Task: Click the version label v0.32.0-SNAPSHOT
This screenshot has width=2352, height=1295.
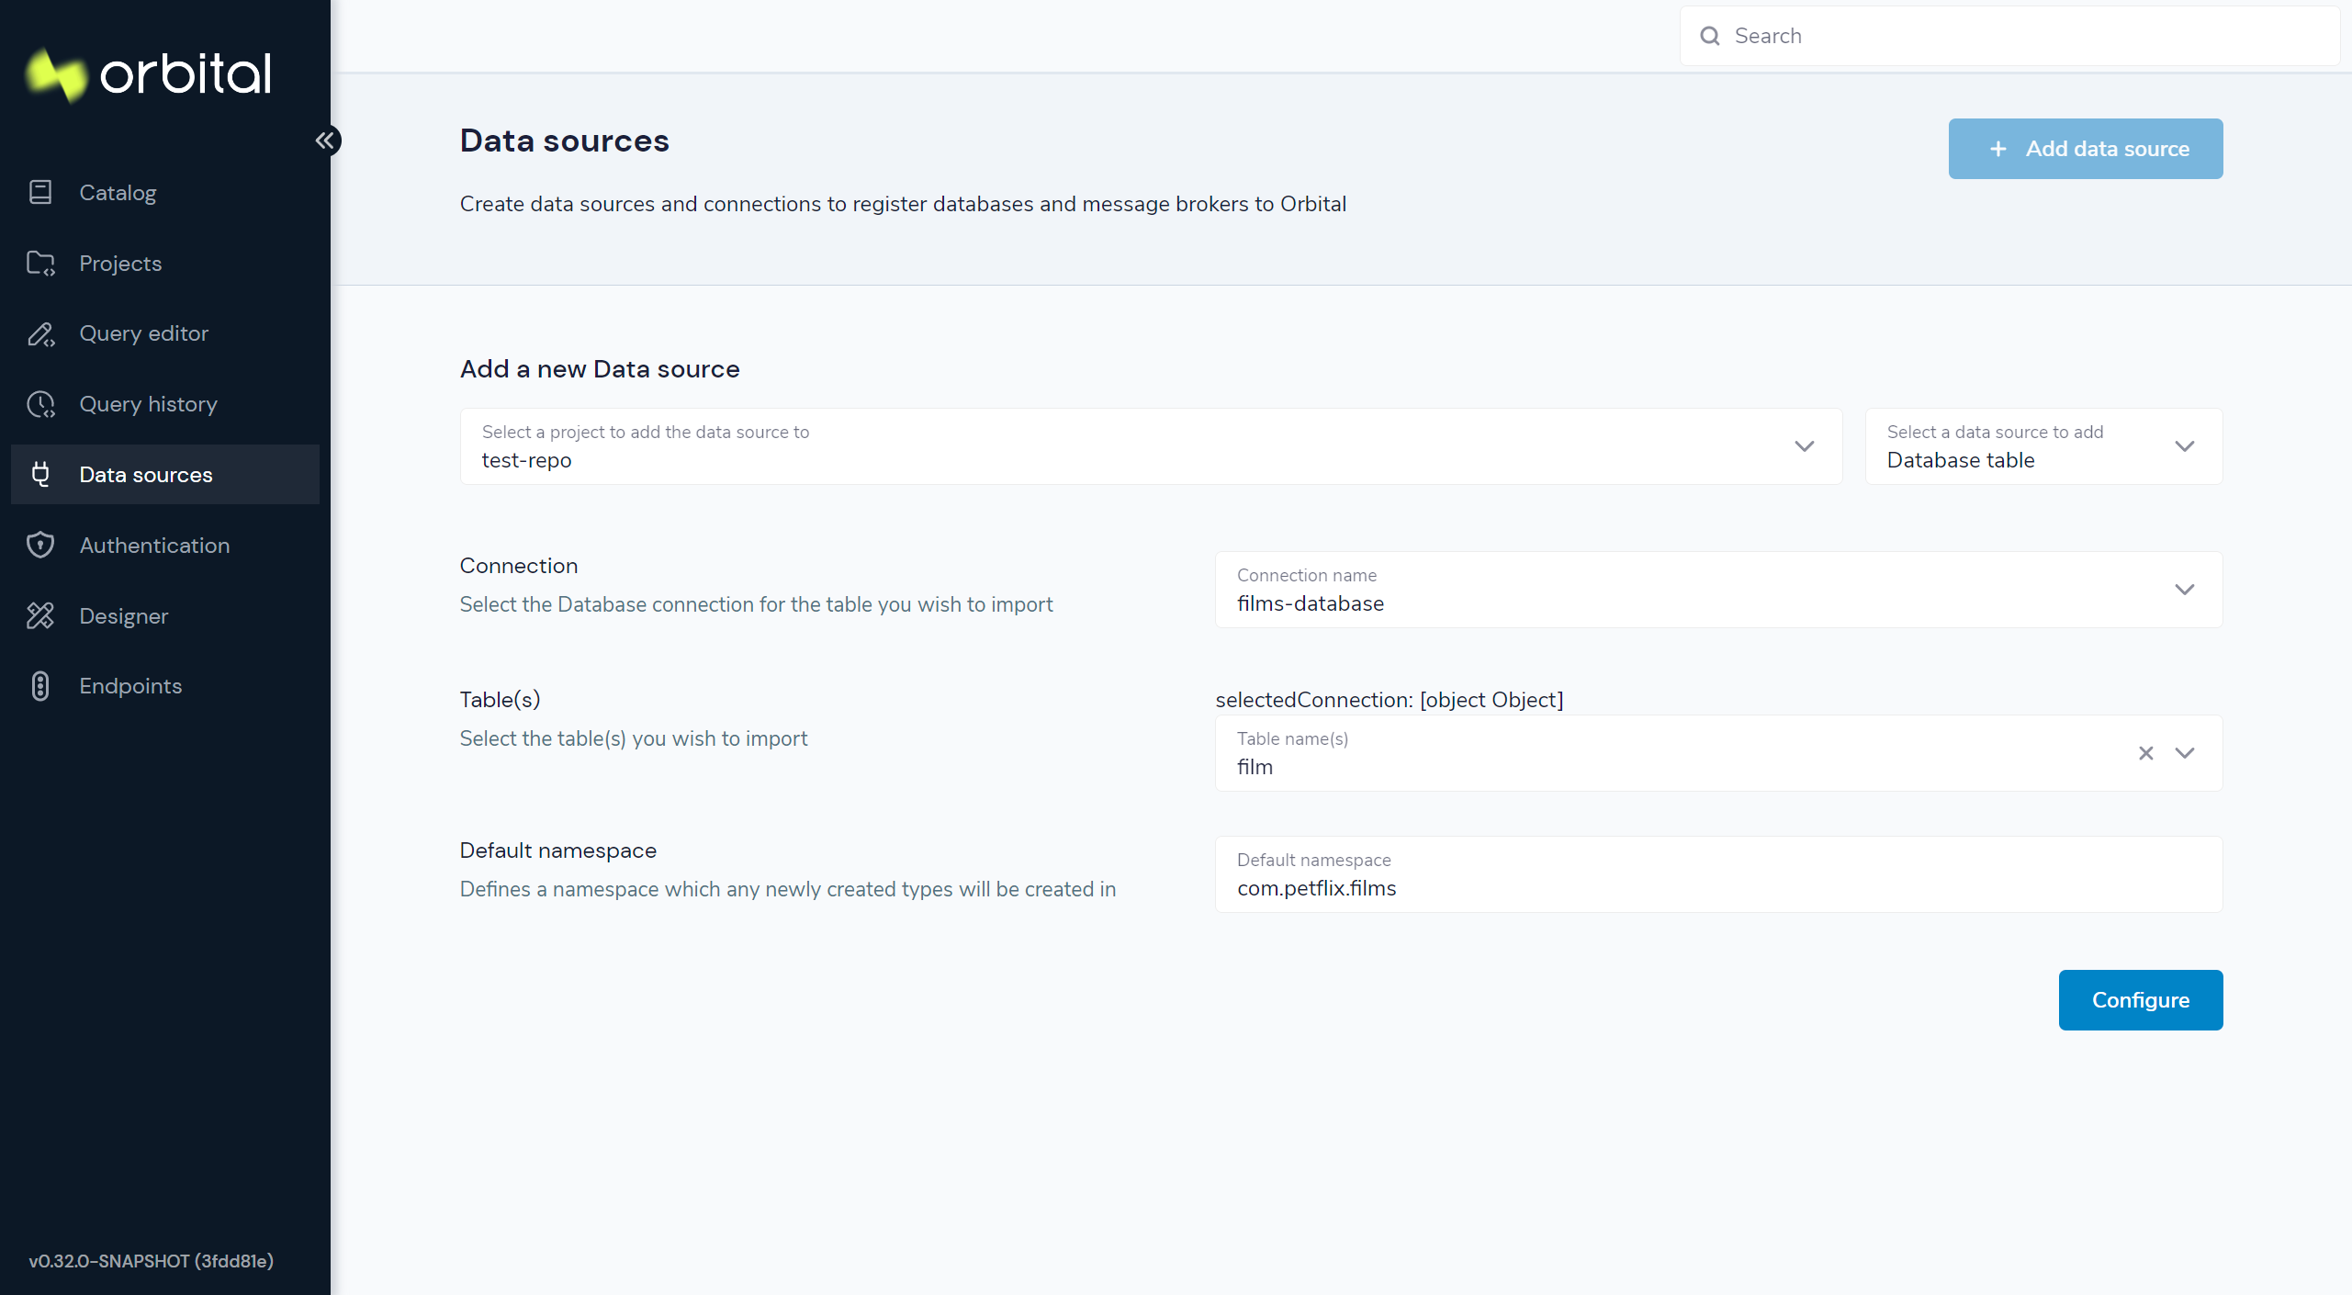Action: [x=151, y=1261]
